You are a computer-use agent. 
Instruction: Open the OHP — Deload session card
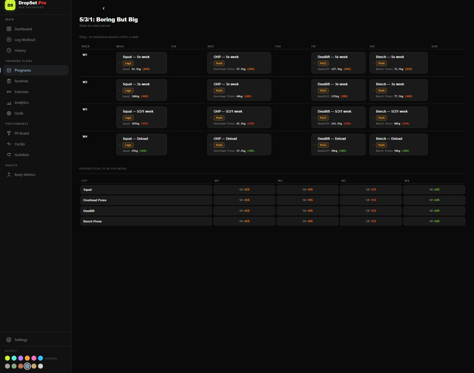(239, 145)
